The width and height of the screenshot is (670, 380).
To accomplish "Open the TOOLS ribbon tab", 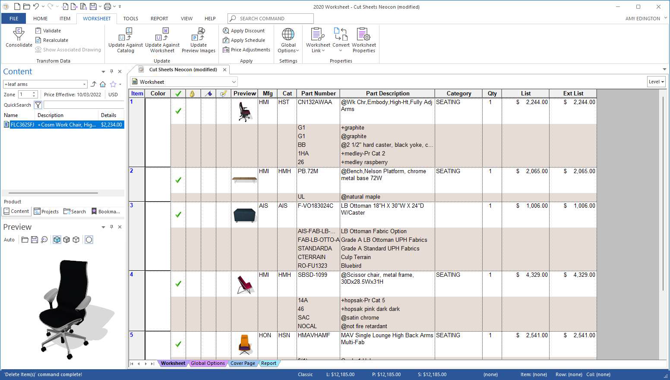I will 130,19.
